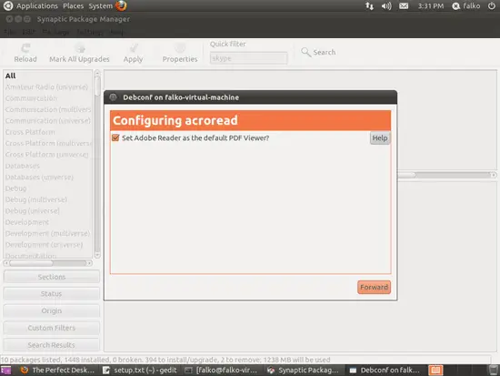
Task: Click the Debconf dialog window menu icon
Action: click(x=113, y=97)
